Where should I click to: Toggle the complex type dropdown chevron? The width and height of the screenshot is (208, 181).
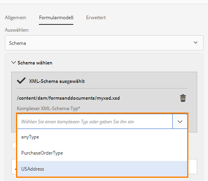pyautogui.click(x=180, y=121)
